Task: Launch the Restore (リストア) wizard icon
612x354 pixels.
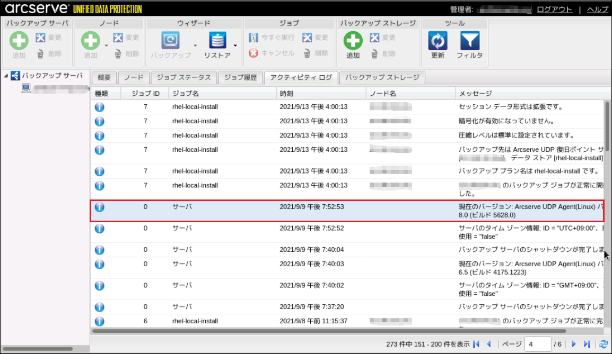Action: 217,40
